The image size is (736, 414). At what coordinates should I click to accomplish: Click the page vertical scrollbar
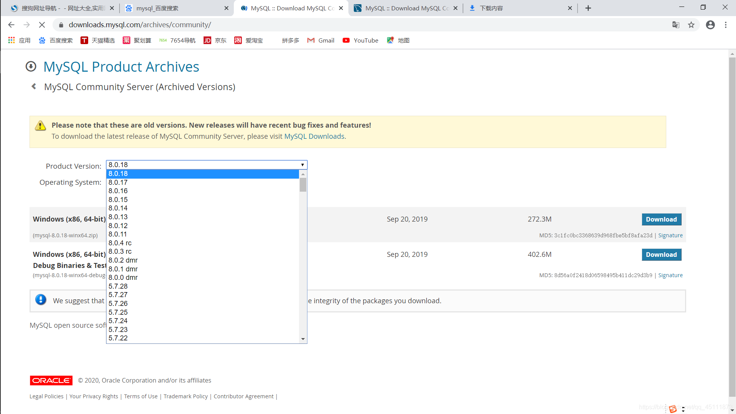[732, 226]
